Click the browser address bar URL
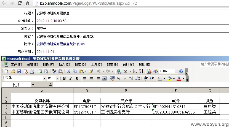This screenshot has height=127, width=229. pos(88,3)
